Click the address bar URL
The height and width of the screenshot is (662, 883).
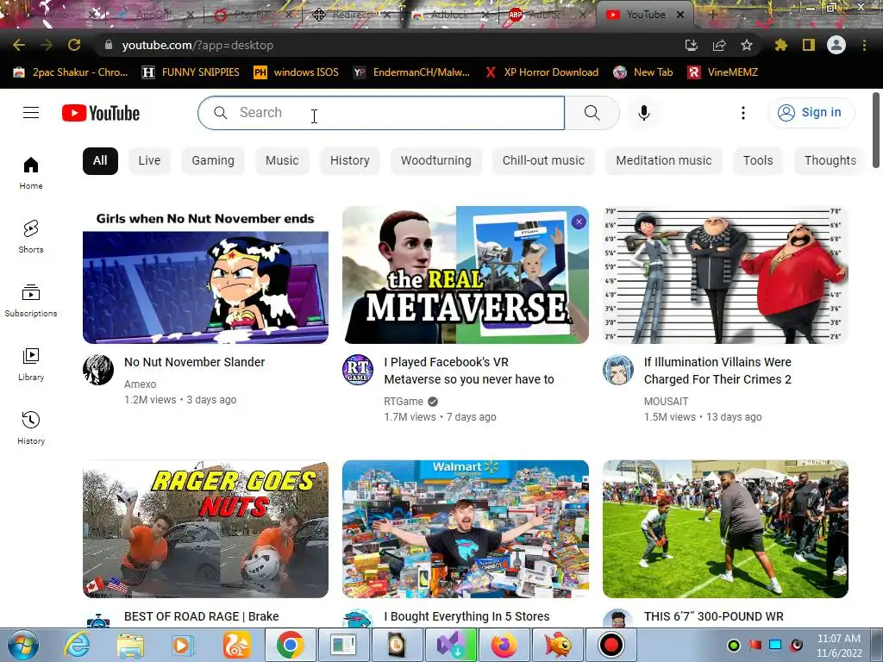click(197, 45)
